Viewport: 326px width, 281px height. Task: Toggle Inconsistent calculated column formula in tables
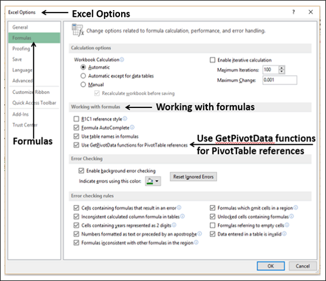point(76,216)
